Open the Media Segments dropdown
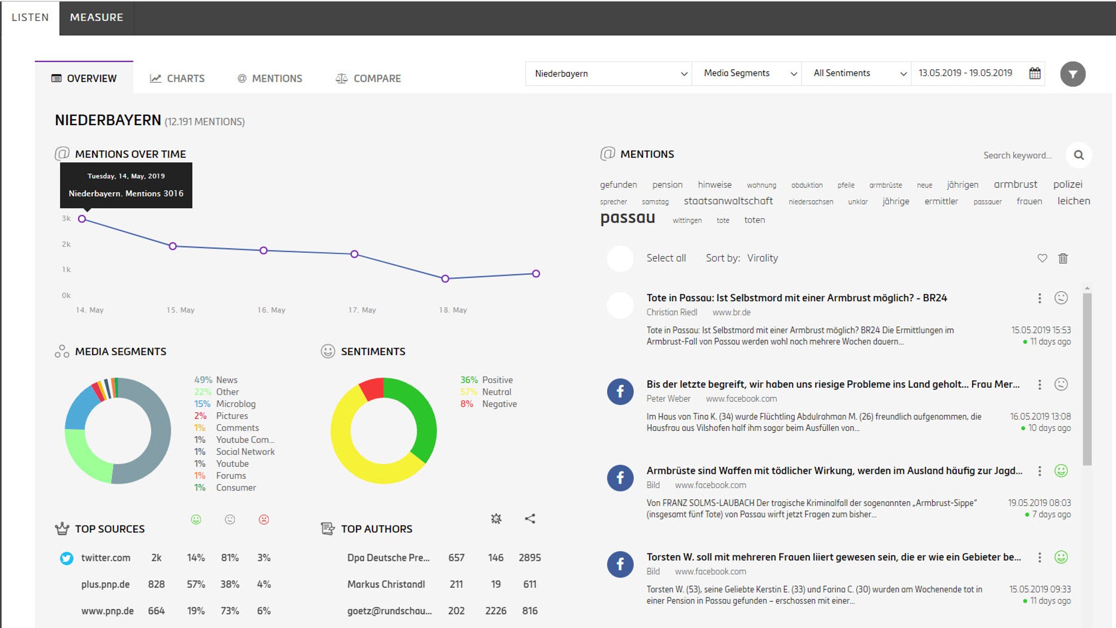This screenshot has width=1116, height=628. tap(747, 74)
